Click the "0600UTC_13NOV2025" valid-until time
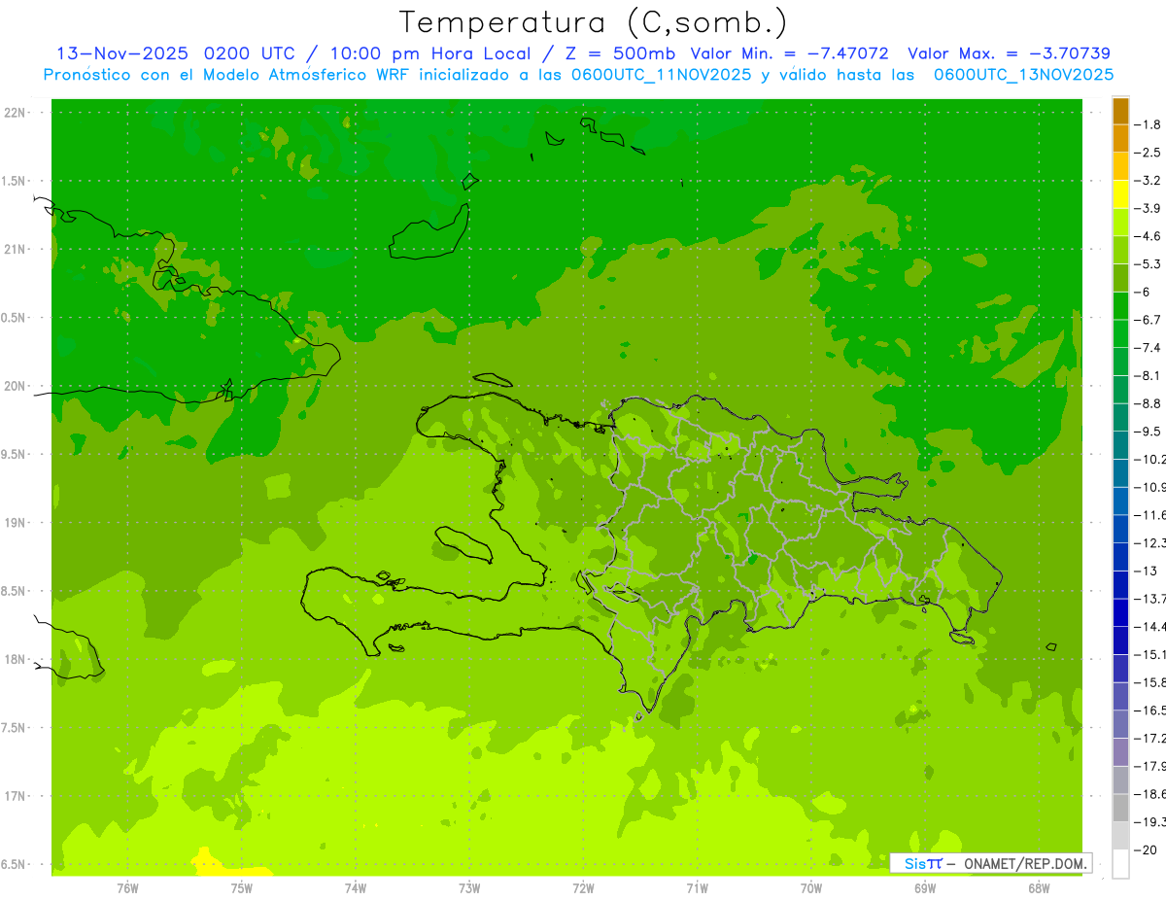 click(x=1023, y=75)
